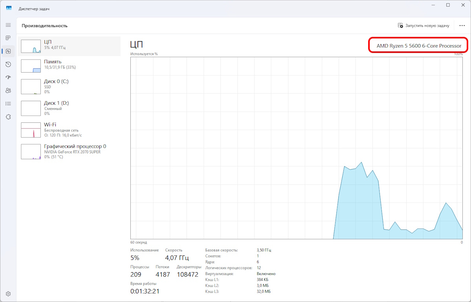
Task: Open the Users page icon
Action: pos(8,91)
